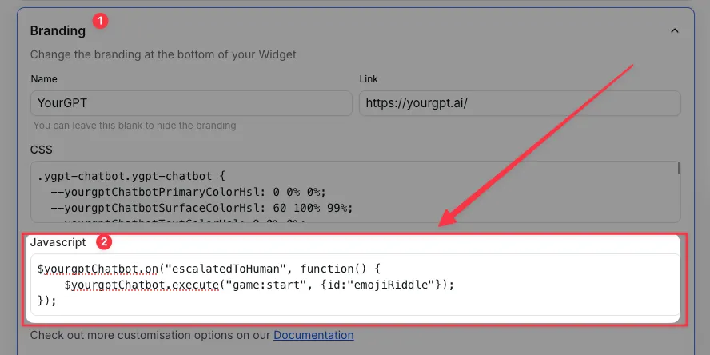The height and width of the screenshot is (355, 710).
Task: Click the hide-branding hint below Name
Action: (x=134, y=126)
